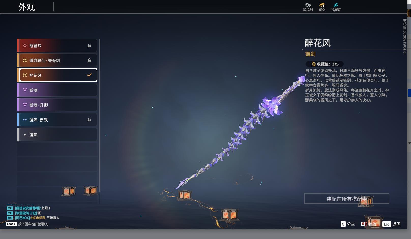411x239 pixels.
Task: Click the 链剑 weapon type label
Action: 310,54
